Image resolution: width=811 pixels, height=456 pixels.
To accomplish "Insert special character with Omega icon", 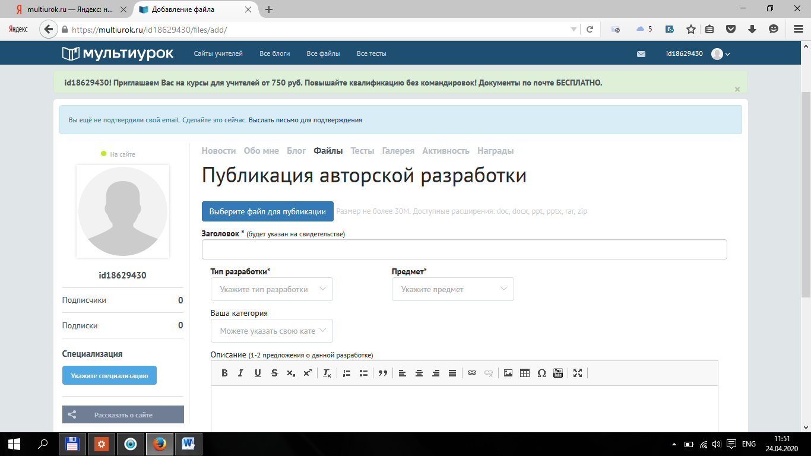I will 541,373.
